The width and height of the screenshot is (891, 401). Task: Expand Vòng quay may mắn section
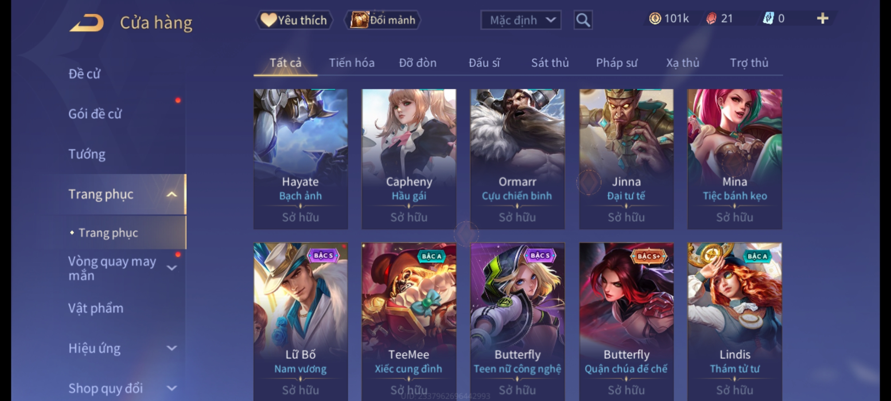172,268
